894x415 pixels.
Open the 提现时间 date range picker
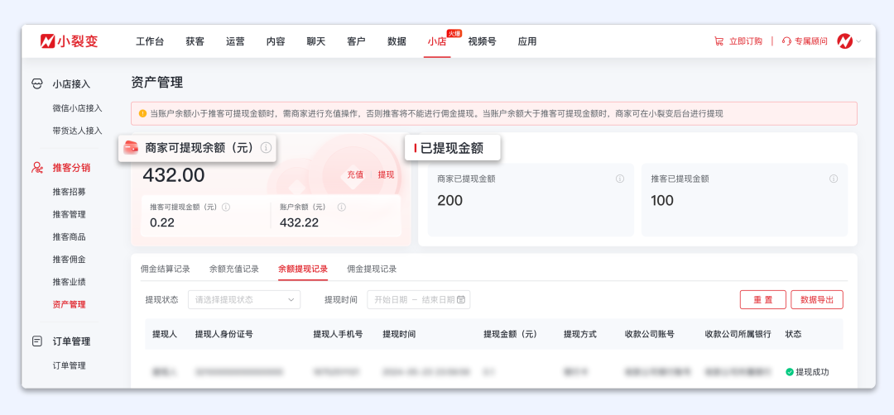(x=419, y=299)
